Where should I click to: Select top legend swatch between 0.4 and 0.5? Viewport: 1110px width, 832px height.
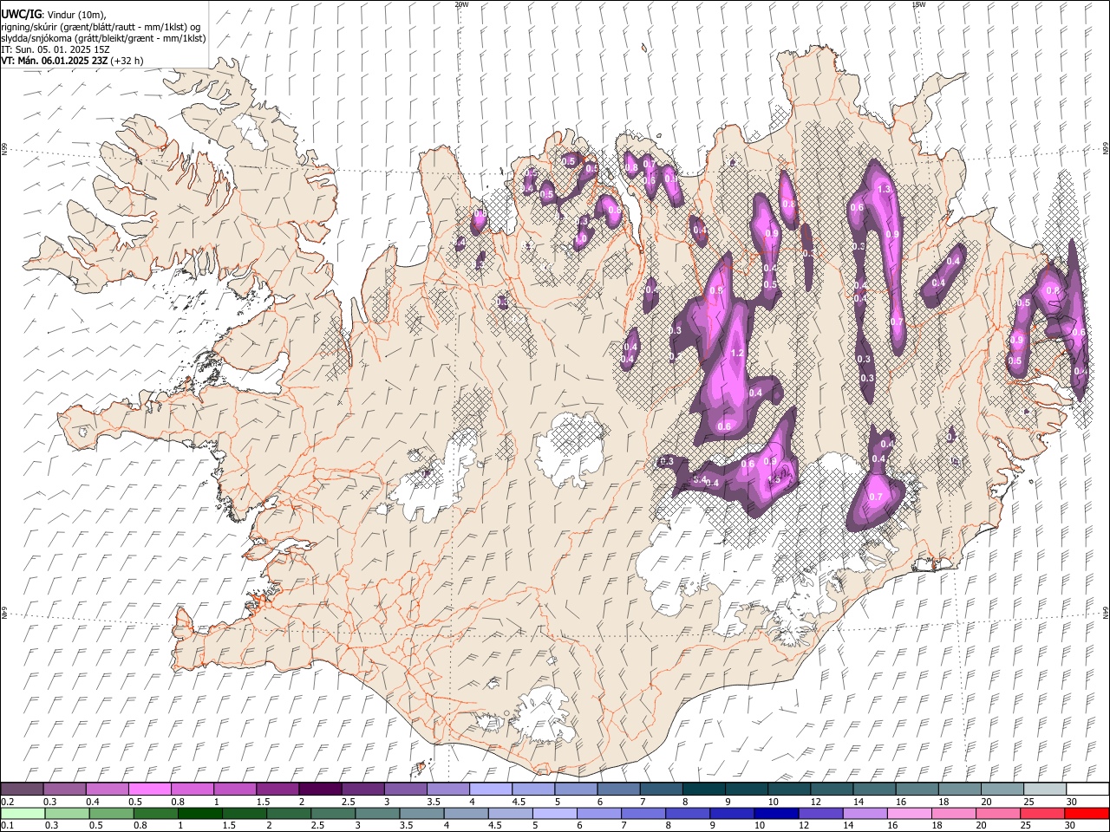click(x=107, y=789)
